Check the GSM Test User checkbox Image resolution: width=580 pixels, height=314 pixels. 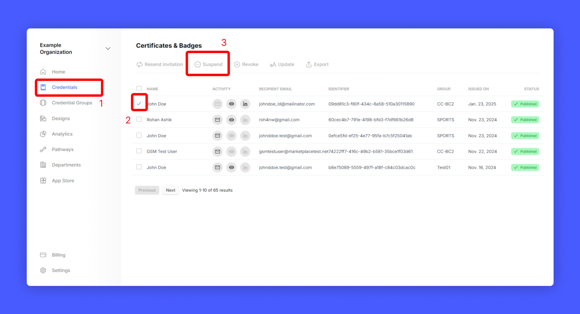tap(139, 151)
